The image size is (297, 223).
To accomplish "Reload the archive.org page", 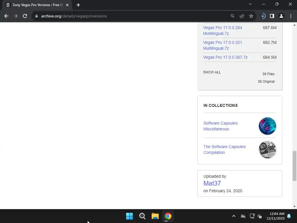I will (25, 16).
